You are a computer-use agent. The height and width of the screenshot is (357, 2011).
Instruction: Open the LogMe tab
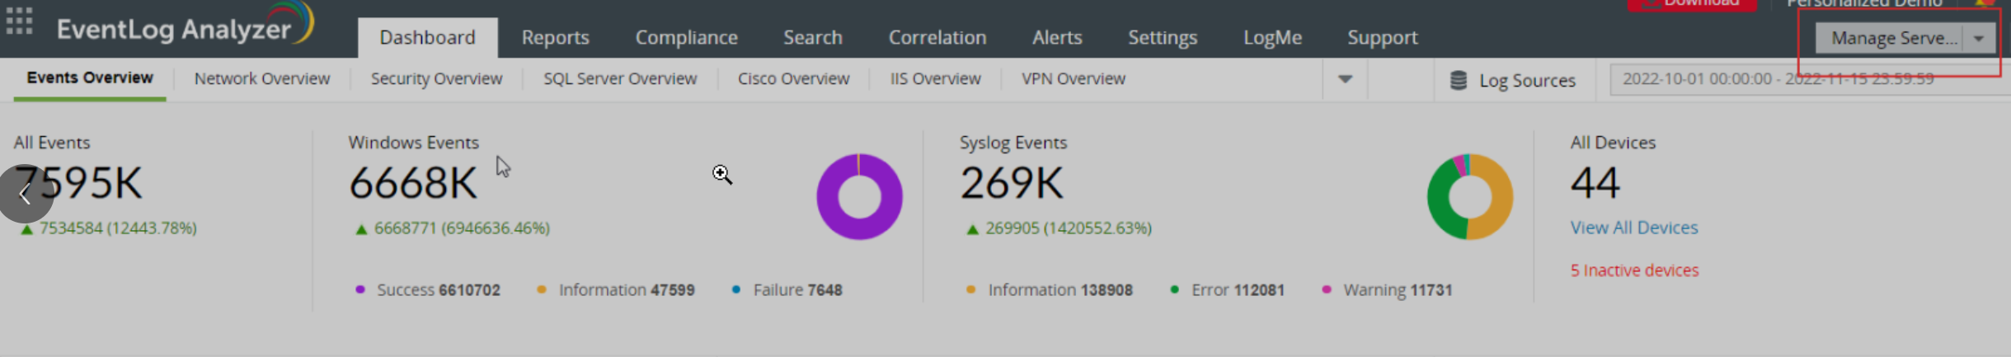(1271, 37)
